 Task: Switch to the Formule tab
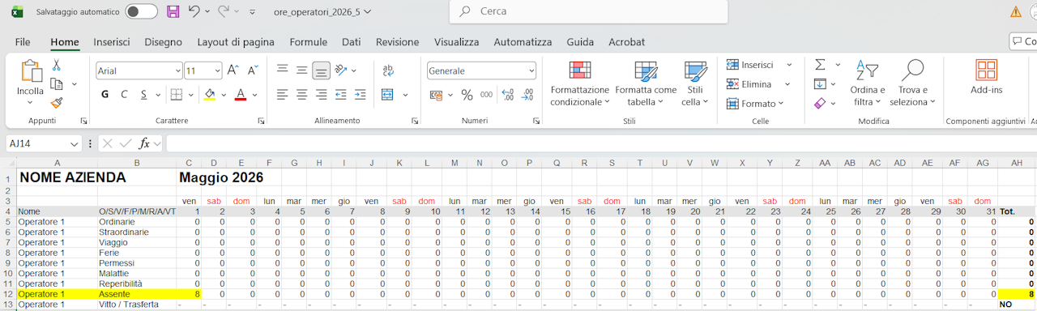pos(309,42)
